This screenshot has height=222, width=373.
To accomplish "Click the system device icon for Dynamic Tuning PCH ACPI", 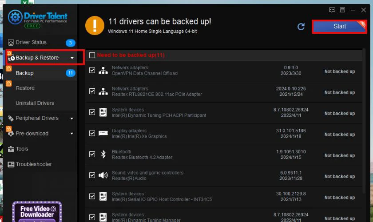I will pos(103,112).
